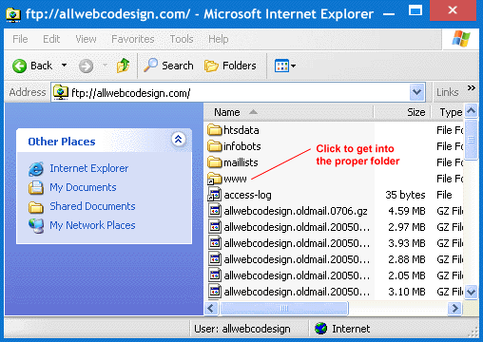Click the horizontal scrollbar right arrow
Screen dimensions: 483x342
[454, 308]
